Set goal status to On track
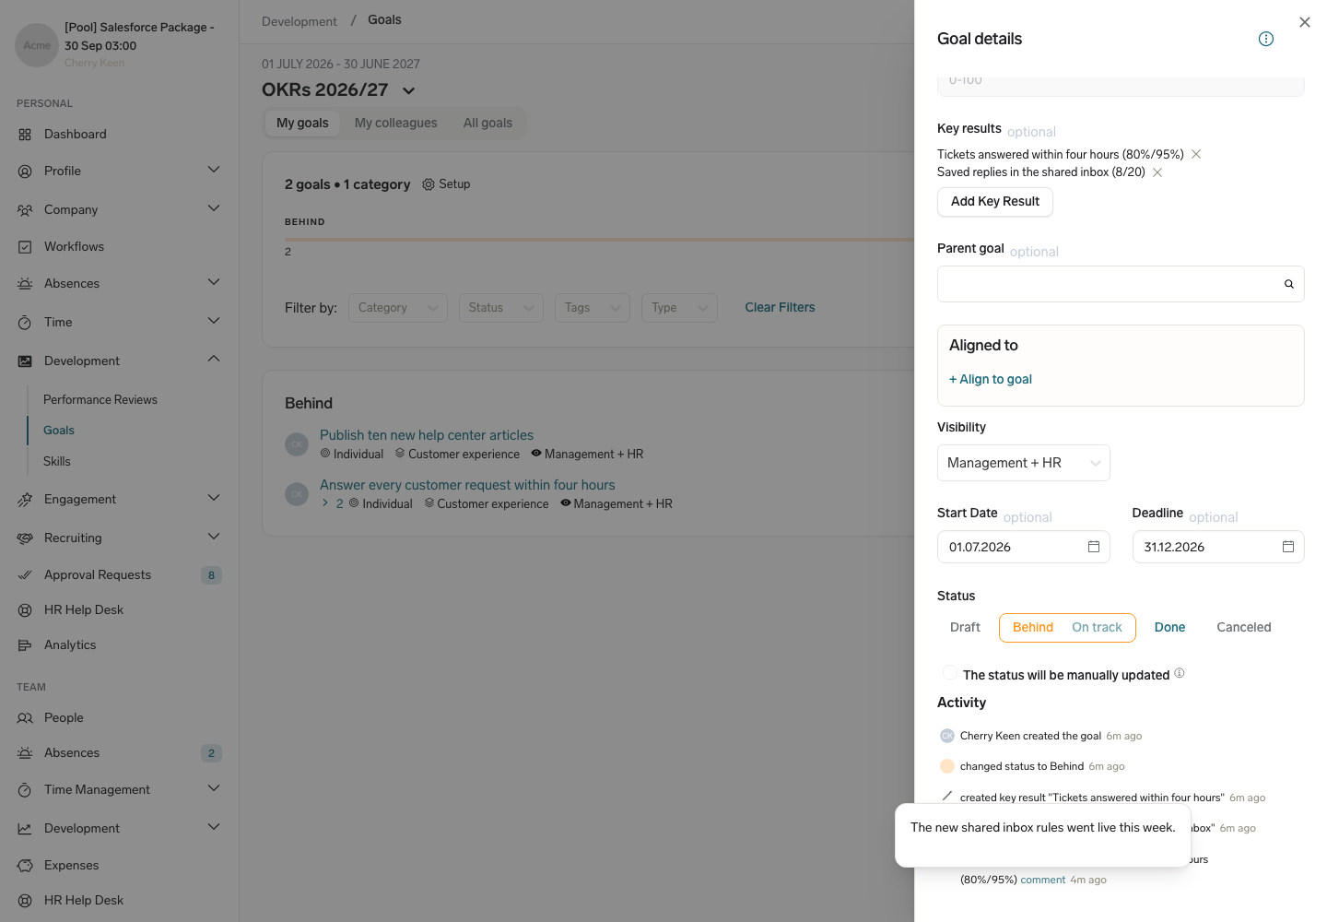The height and width of the screenshot is (922, 1327). point(1097,628)
